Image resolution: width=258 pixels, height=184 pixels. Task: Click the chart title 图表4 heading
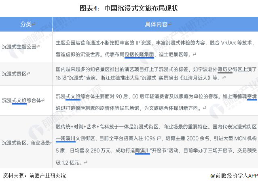(129, 8)
